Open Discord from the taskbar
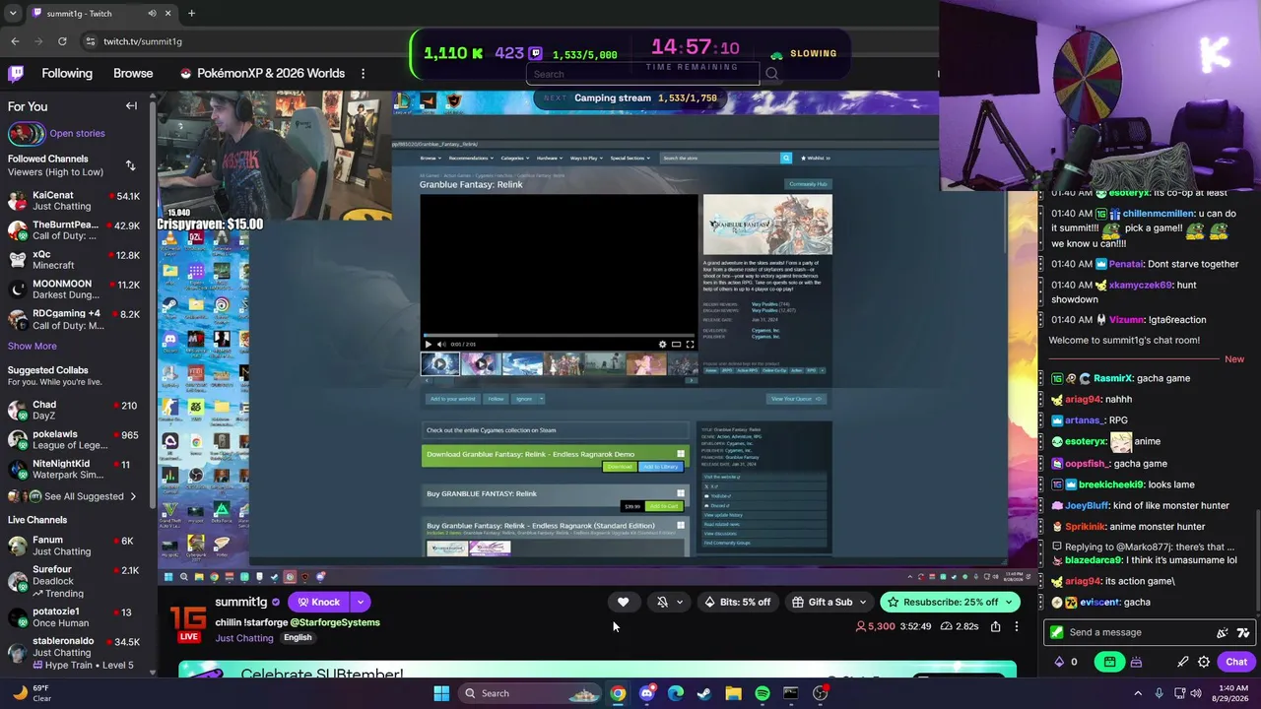 click(646, 693)
